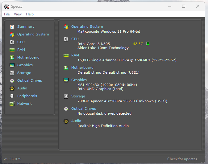Select Optical Drives in the sidebar

click(30, 80)
